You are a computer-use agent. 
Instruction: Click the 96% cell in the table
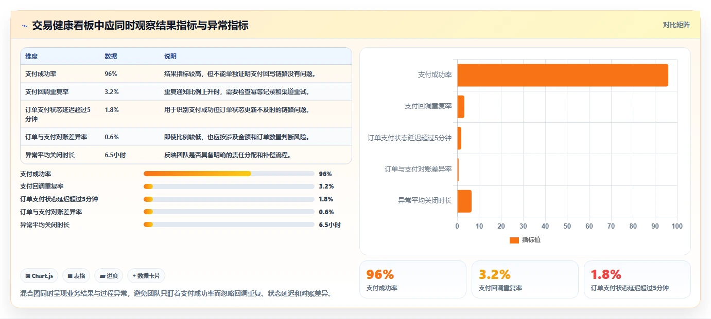tap(111, 73)
